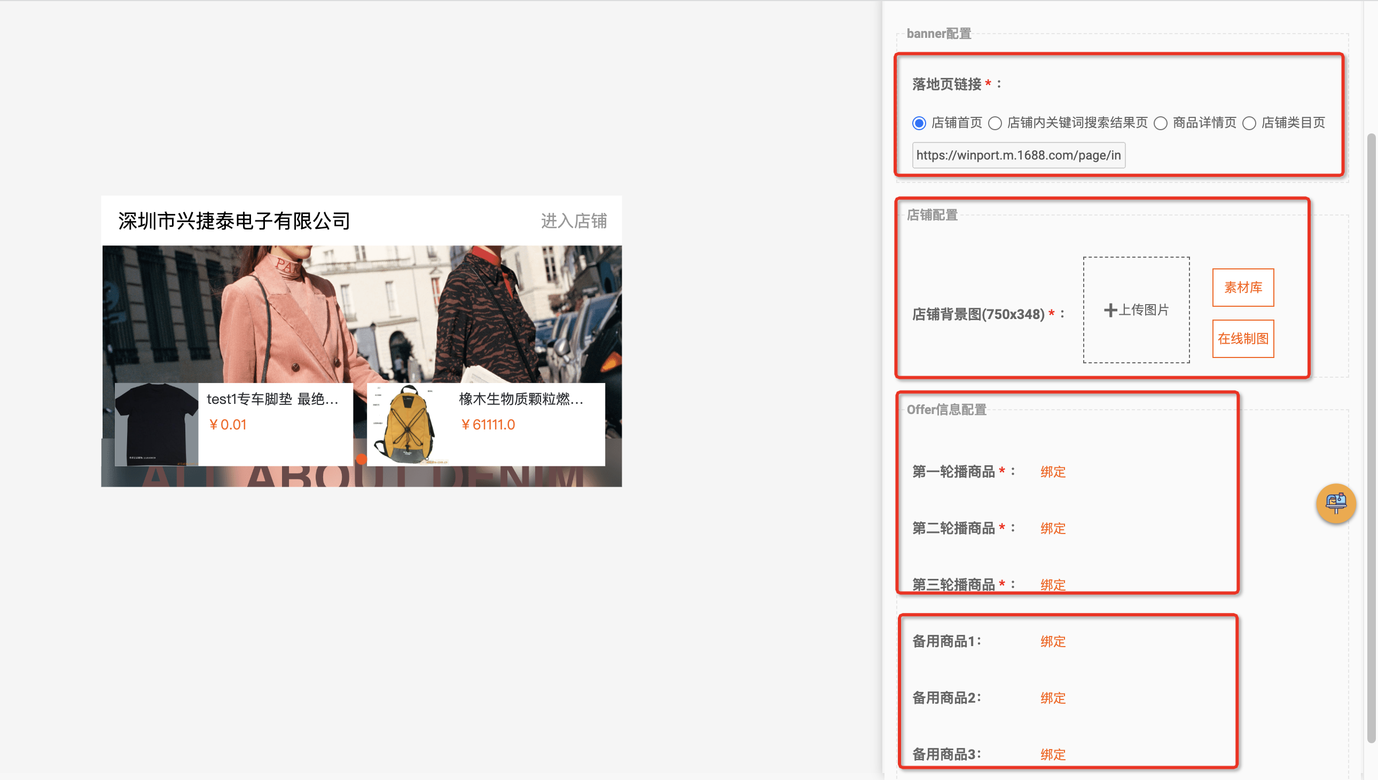
Task: Click 绑定 for 备用商品3
Action: click(1053, 754)
